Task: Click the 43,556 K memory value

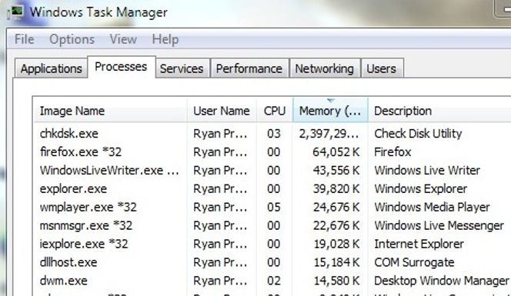Action: (x=336, y=171)
